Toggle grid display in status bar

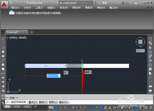click(x=56, y=108)
